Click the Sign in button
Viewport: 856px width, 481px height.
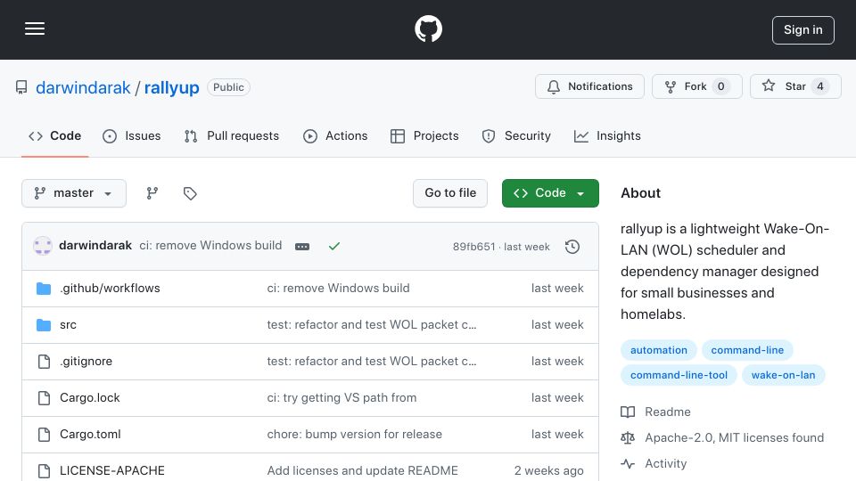(x=803, y=30)
